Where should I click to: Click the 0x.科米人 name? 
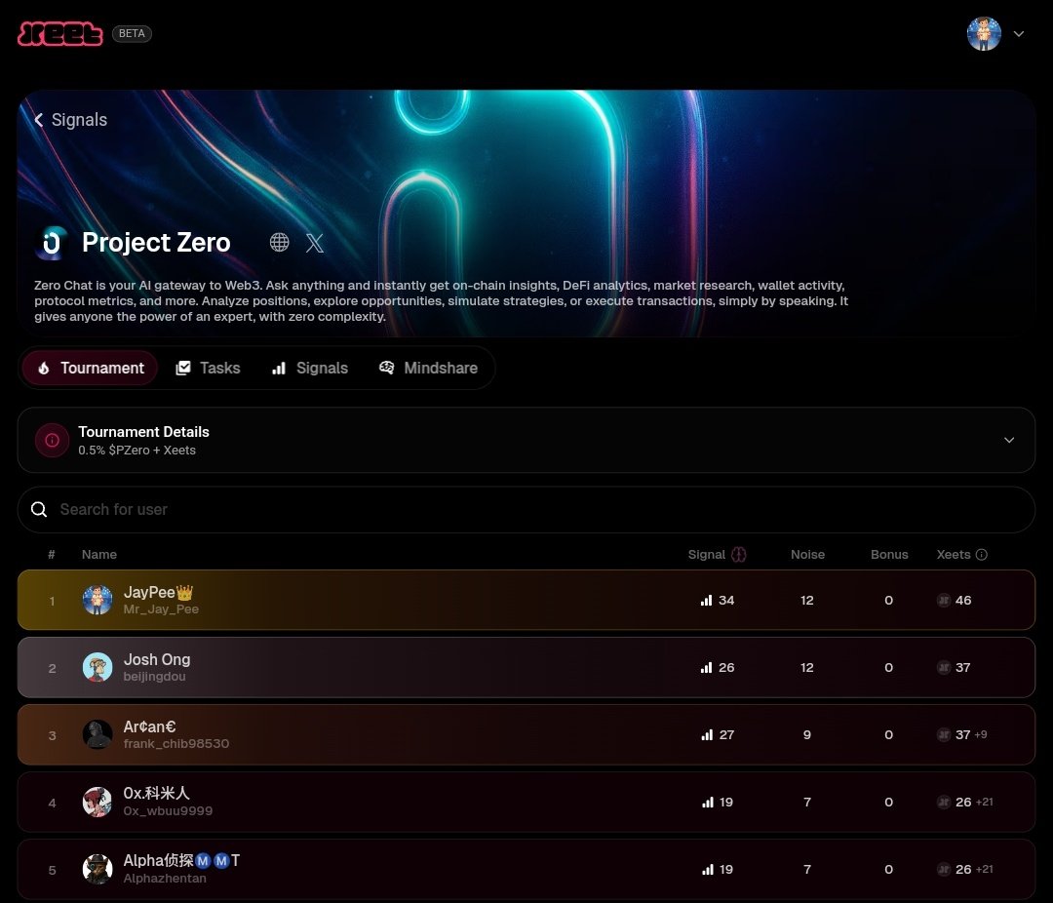click(156, 794)
